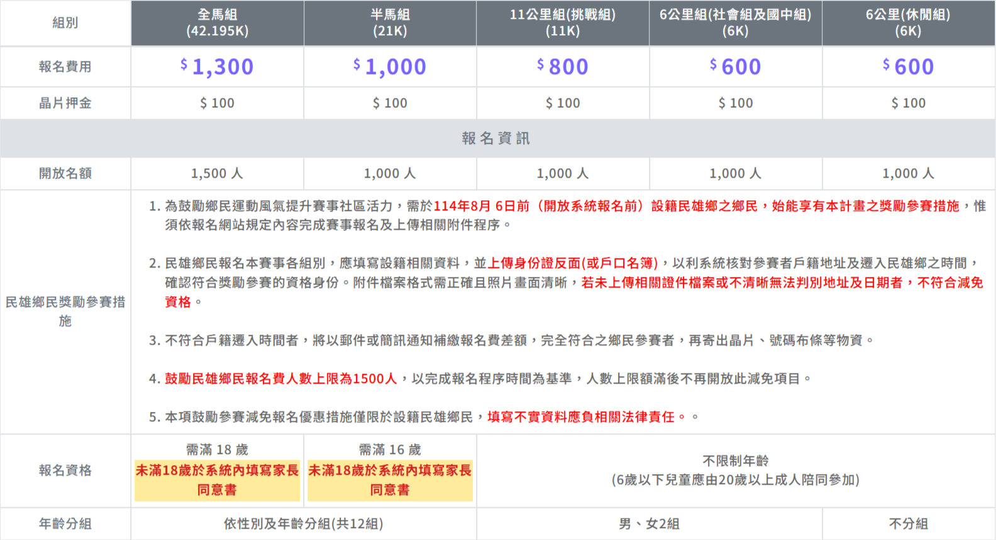Image resolution: width=996 pixels, height=540 pixels.
Task: Click the 開放名額 row label
Action: 65,173
